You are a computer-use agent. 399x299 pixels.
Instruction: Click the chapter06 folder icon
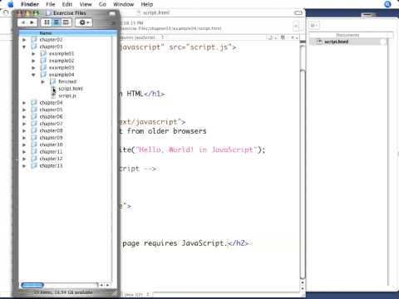point(34,116)
